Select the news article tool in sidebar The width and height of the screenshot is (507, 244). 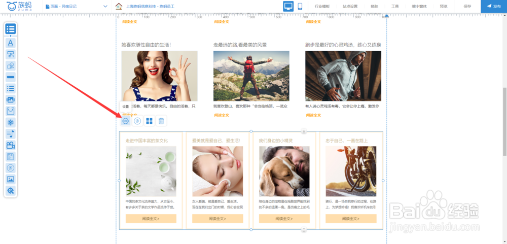(x=10, y=157)
